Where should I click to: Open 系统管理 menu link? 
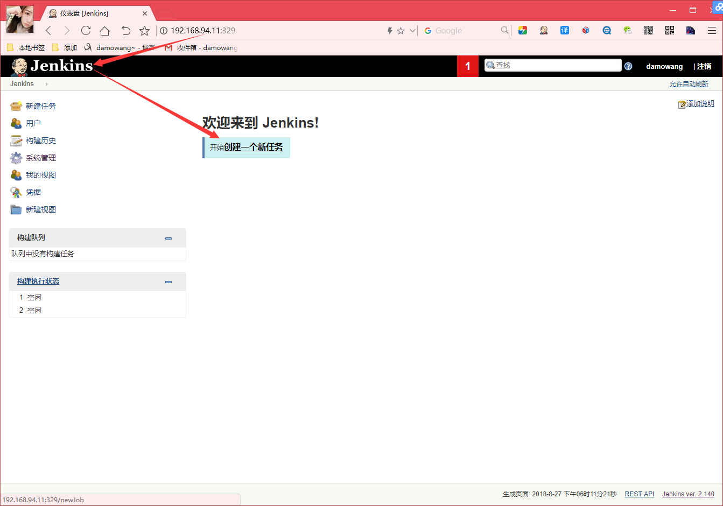(41, 158)
